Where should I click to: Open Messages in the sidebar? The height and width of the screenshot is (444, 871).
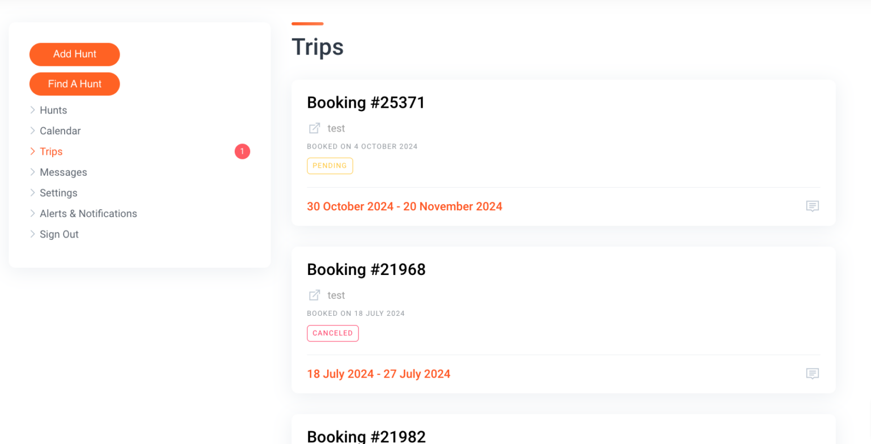click(x=64, y=172)
